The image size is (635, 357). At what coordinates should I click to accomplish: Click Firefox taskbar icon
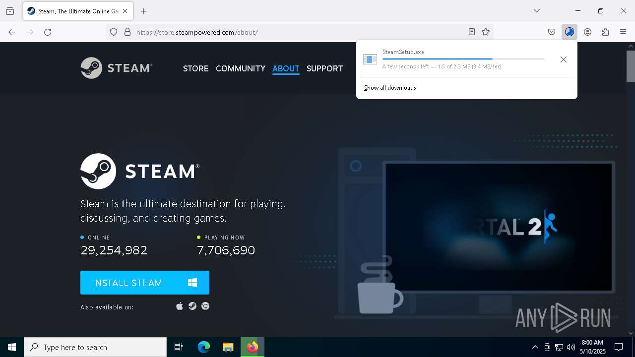point(253,347)
